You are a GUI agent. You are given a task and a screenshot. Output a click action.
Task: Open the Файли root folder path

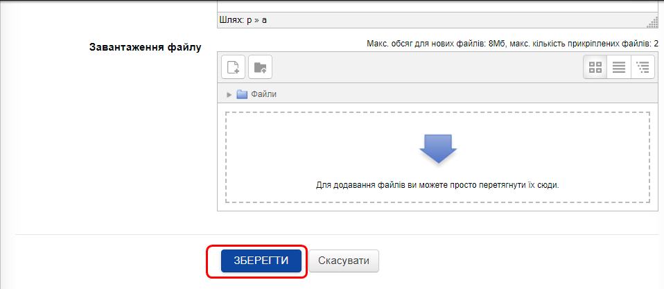click(263, 94)
